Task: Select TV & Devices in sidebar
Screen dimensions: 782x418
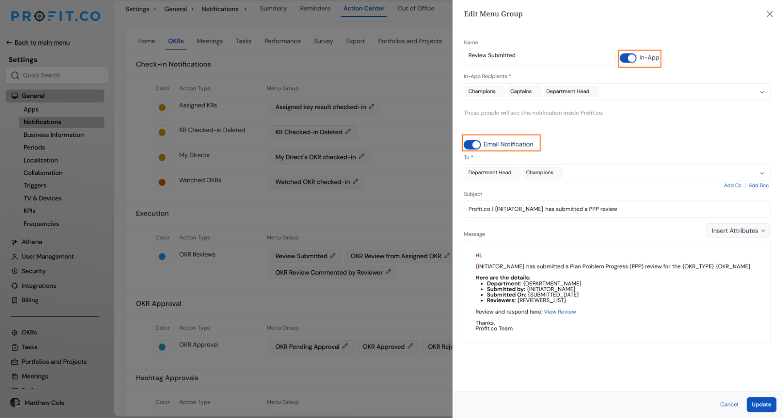Action: pyautogui.click(x=42, y=198)
